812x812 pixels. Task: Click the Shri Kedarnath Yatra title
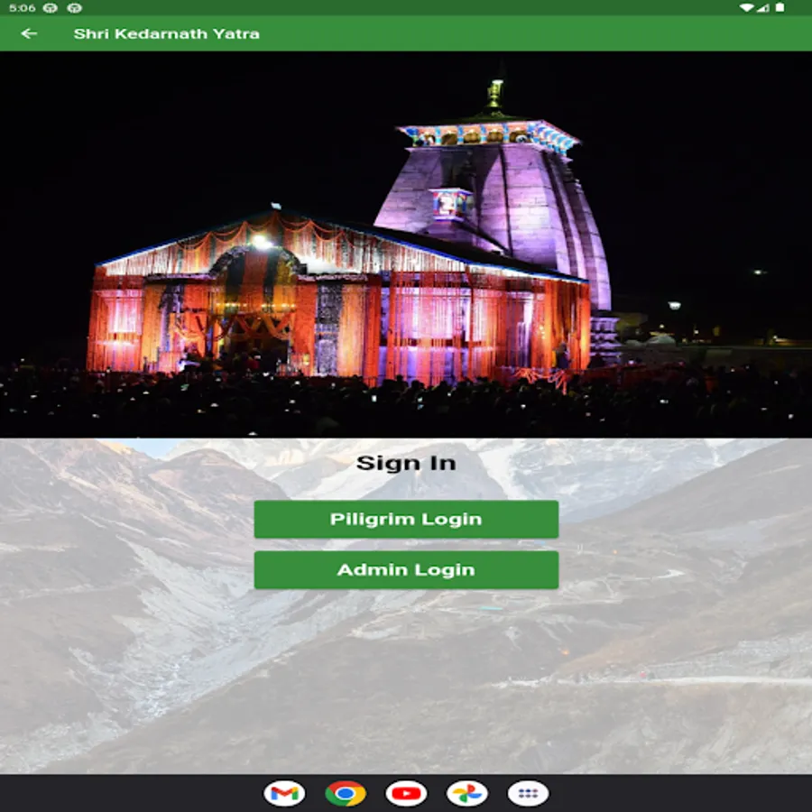(x=166, y=33)
